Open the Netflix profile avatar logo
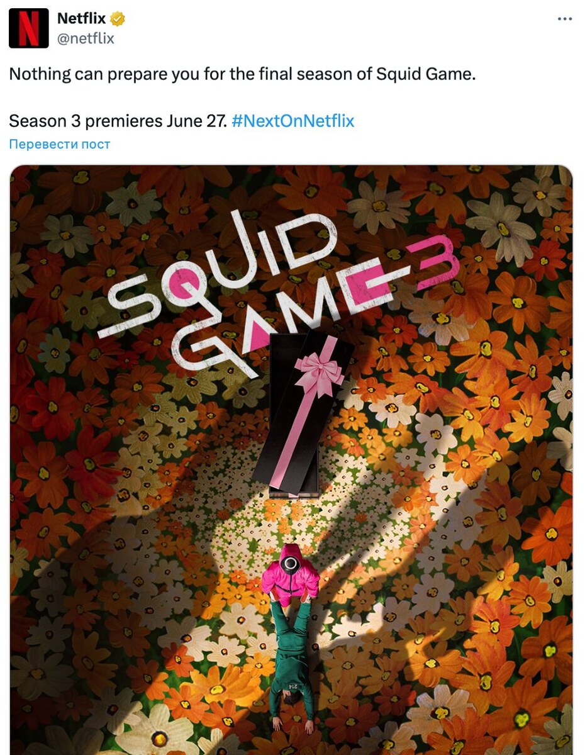585x755 pixels. point(29,28)
